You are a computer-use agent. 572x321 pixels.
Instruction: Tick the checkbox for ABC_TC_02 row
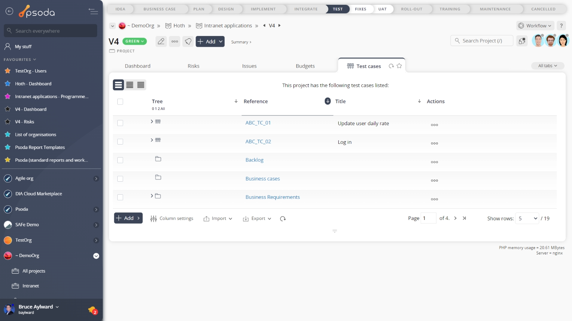120,142
